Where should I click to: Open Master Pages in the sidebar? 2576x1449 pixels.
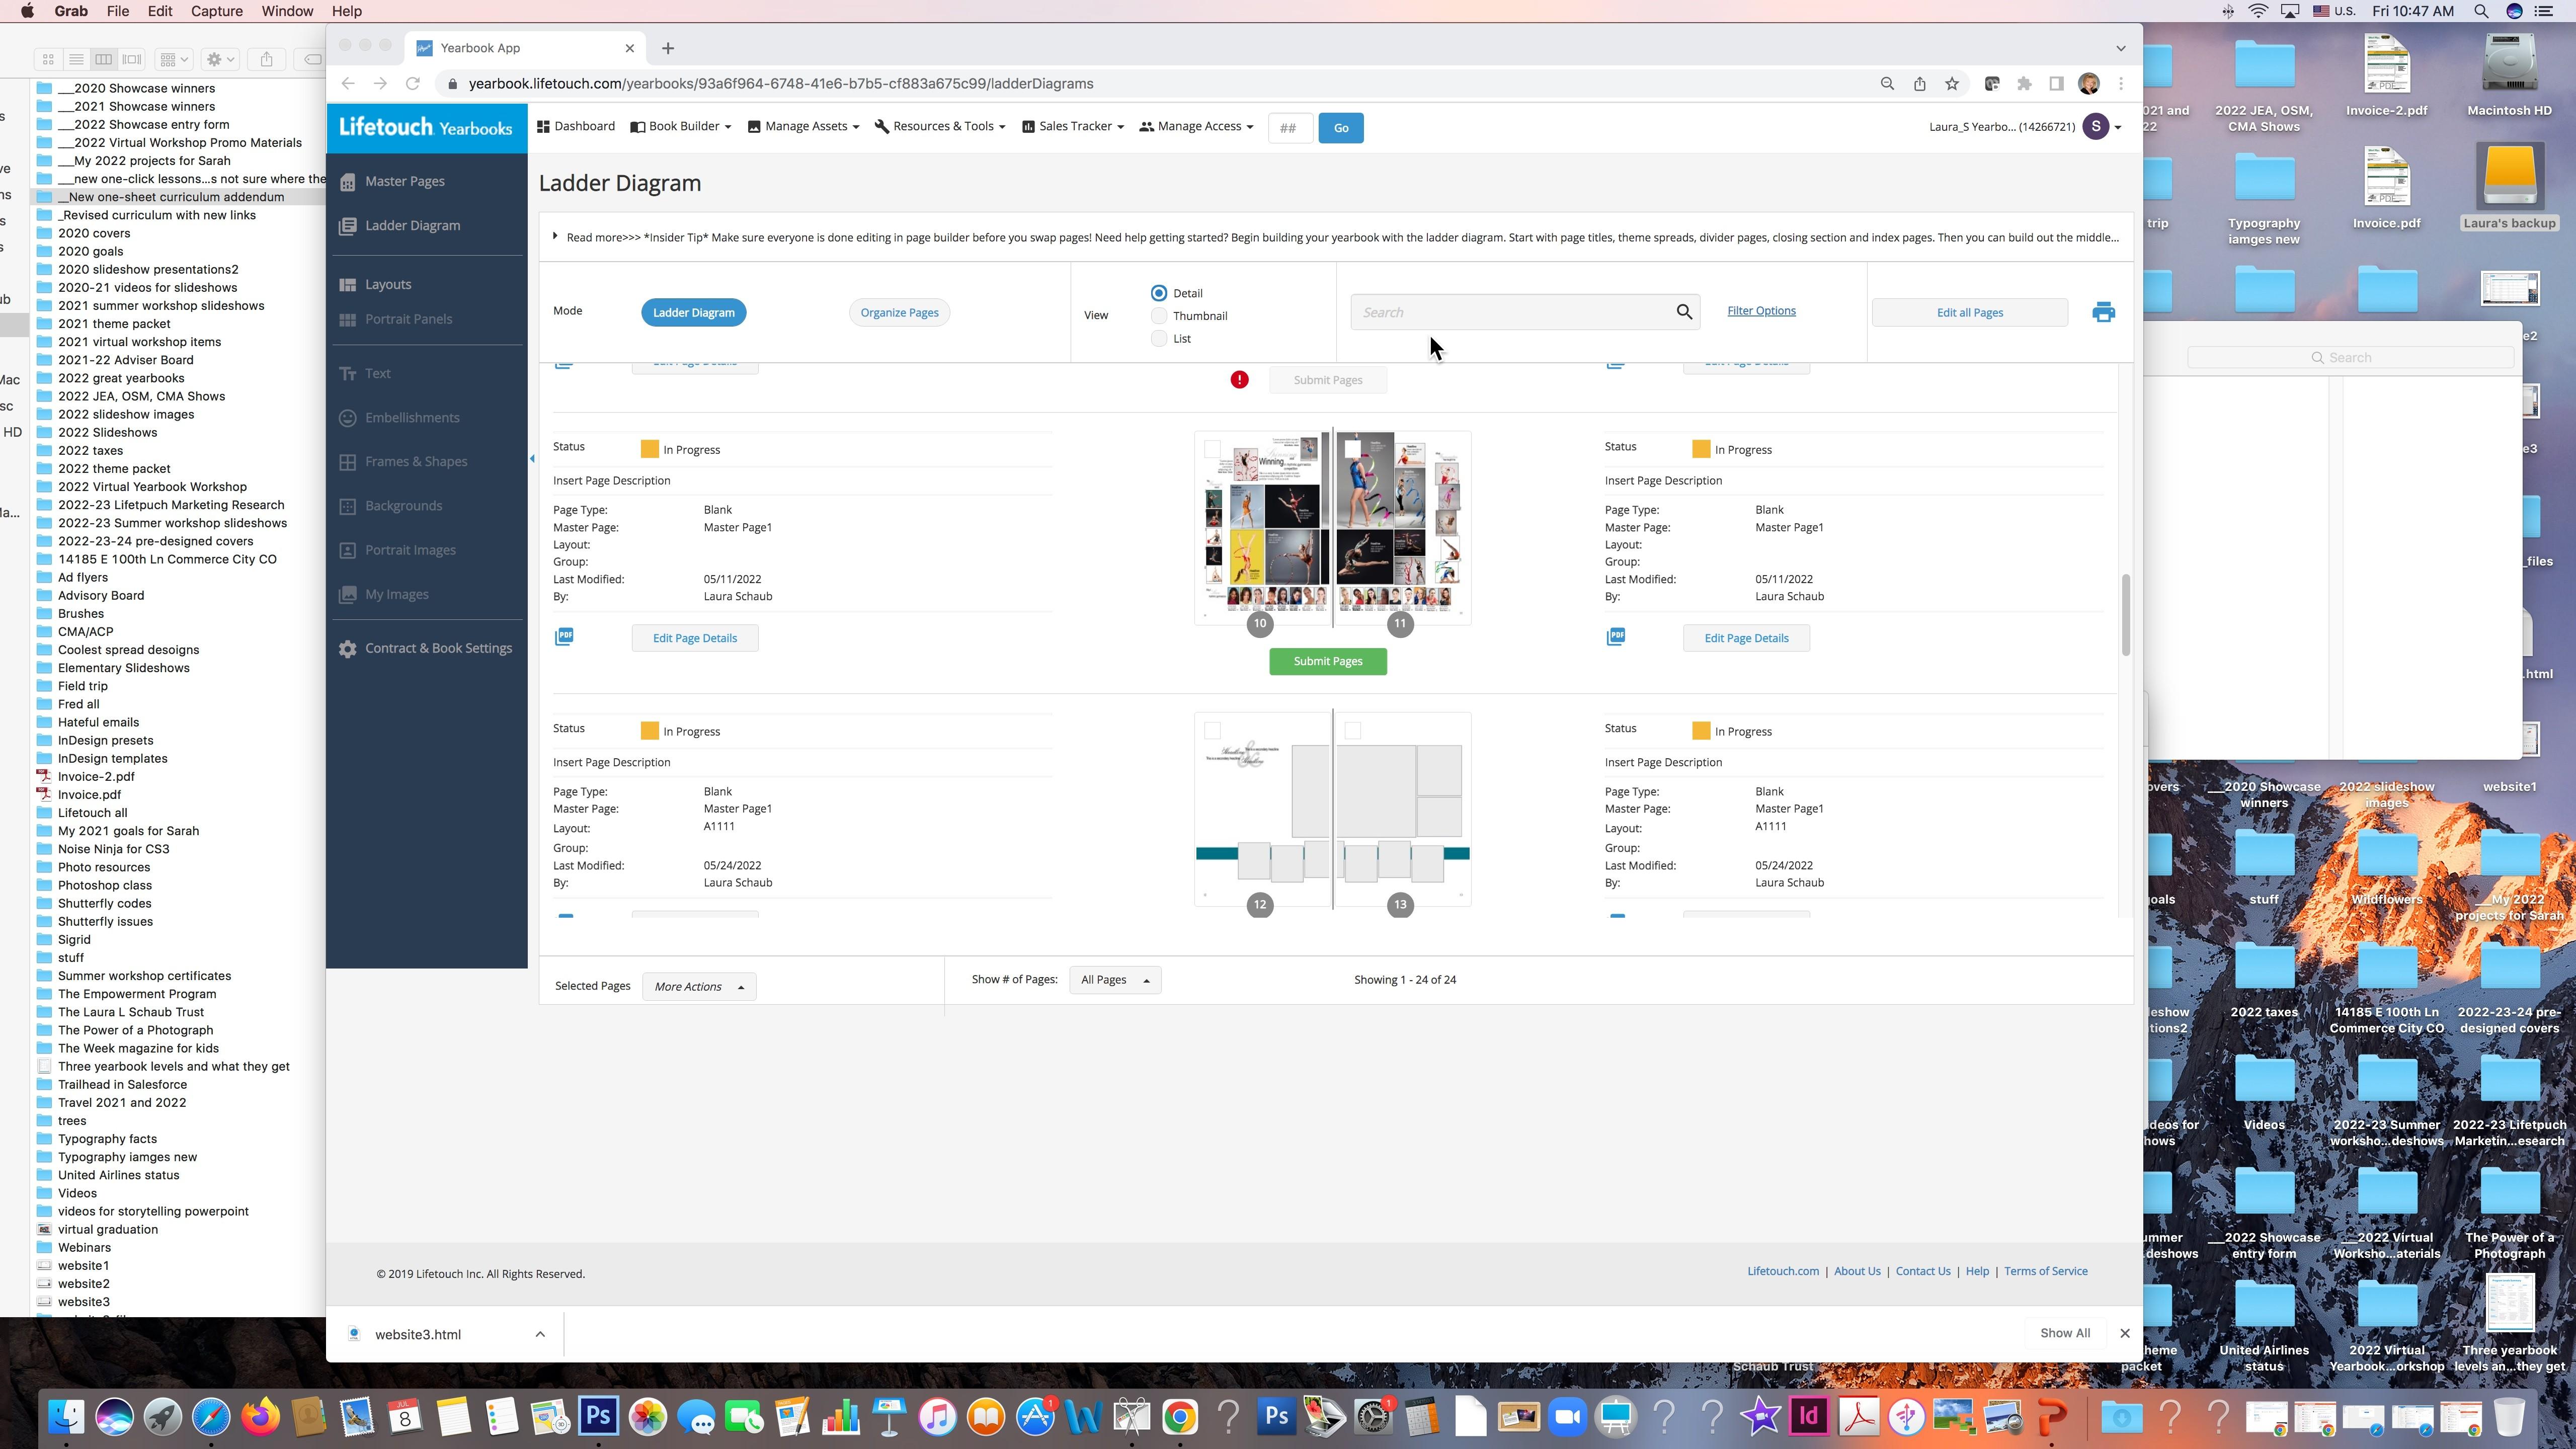tap(404, 181)
